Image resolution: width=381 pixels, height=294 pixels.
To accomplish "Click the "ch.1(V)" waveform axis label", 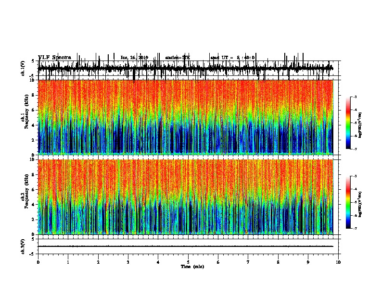I will [23, 68].
